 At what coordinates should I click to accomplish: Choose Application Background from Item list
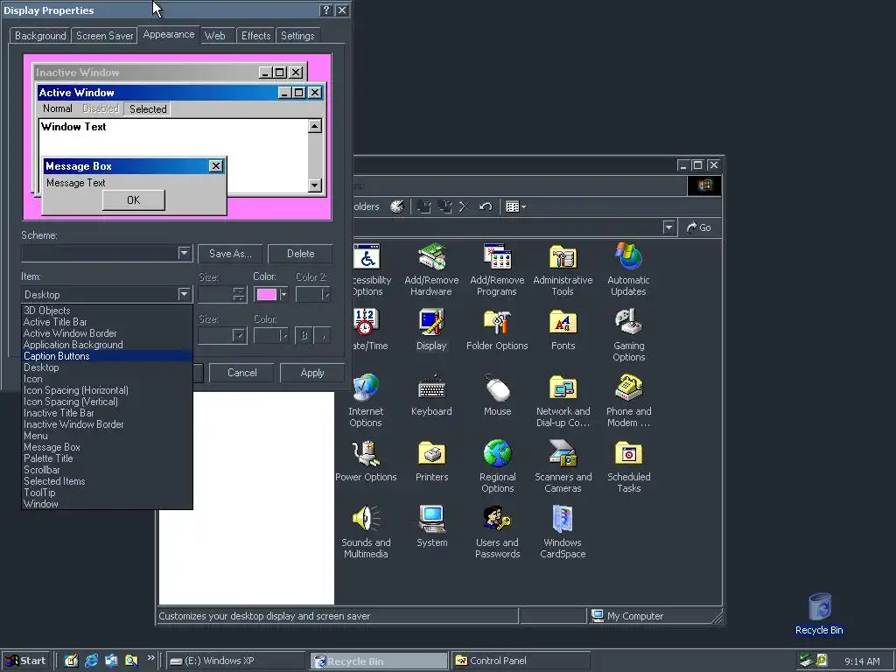107,345
